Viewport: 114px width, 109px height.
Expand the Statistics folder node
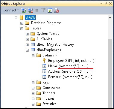[33, 104]
